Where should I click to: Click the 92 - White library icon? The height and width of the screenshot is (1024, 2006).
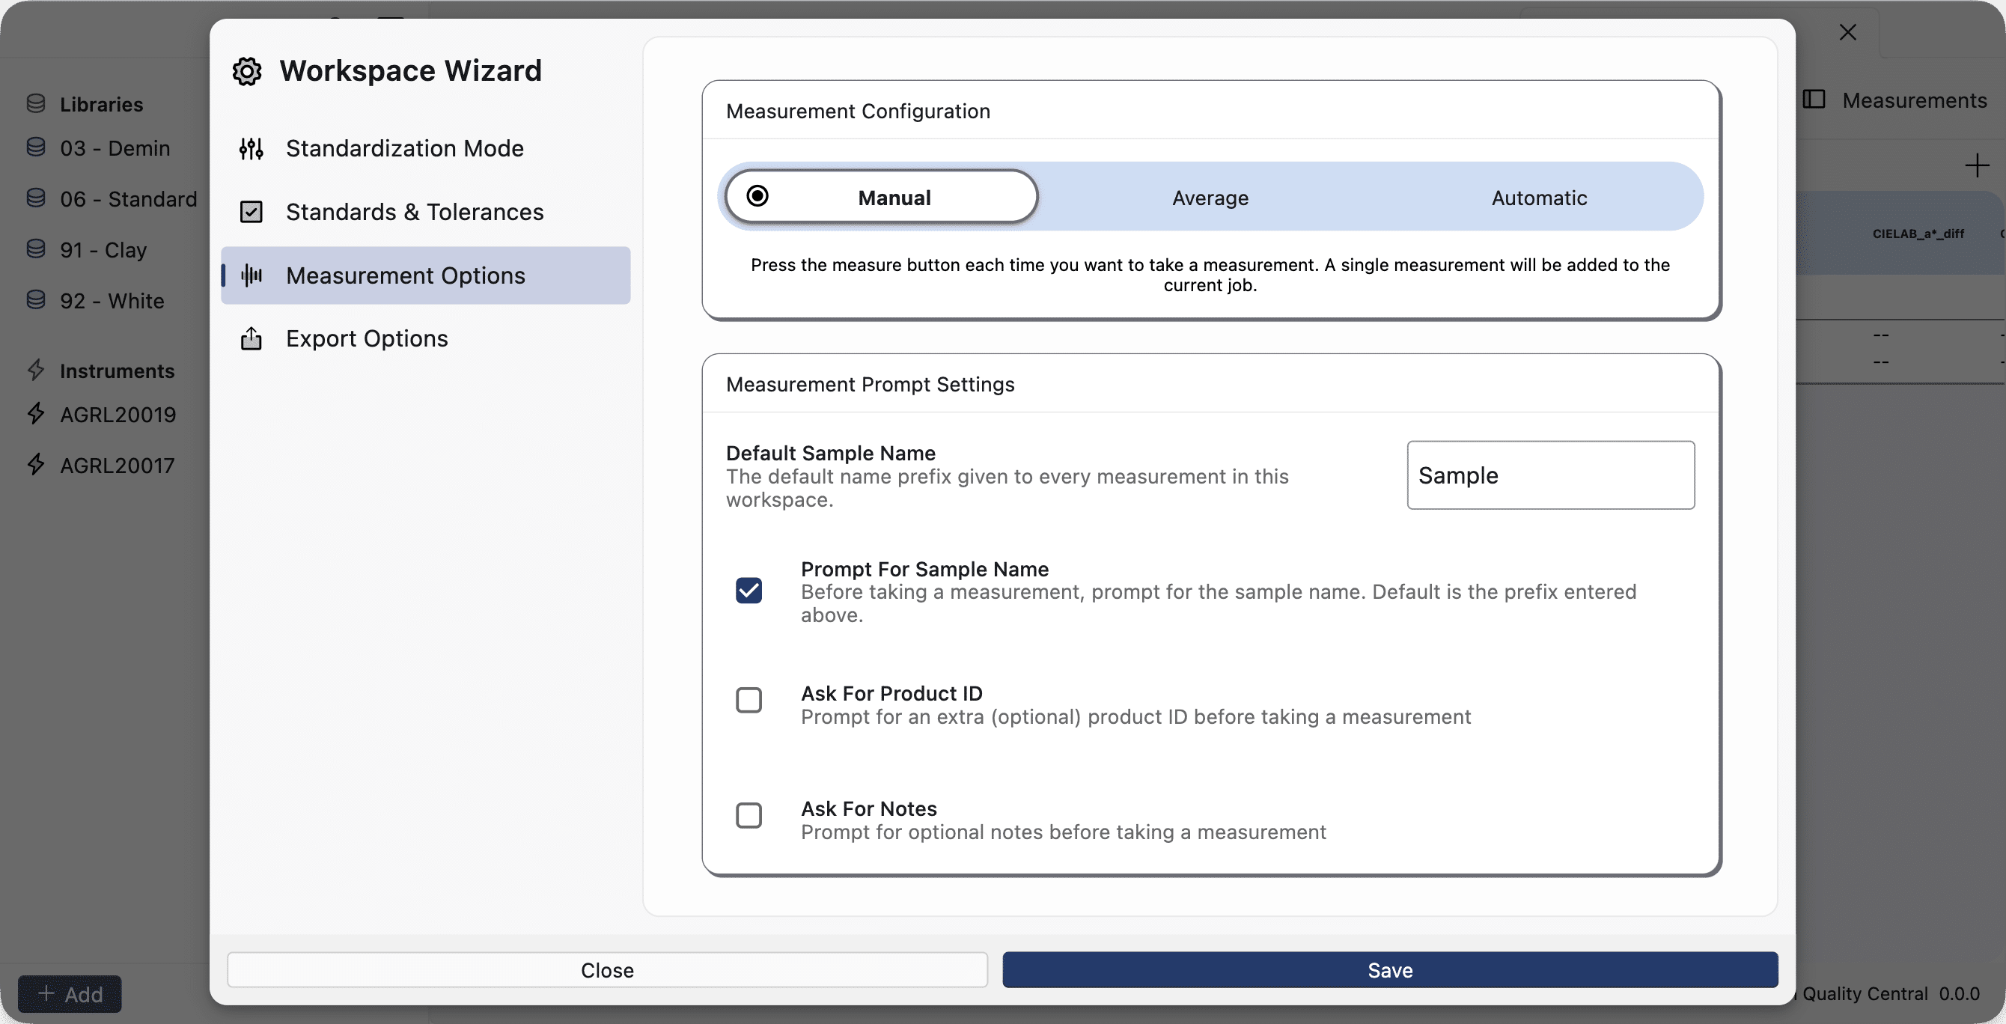[x=36, y=300]
